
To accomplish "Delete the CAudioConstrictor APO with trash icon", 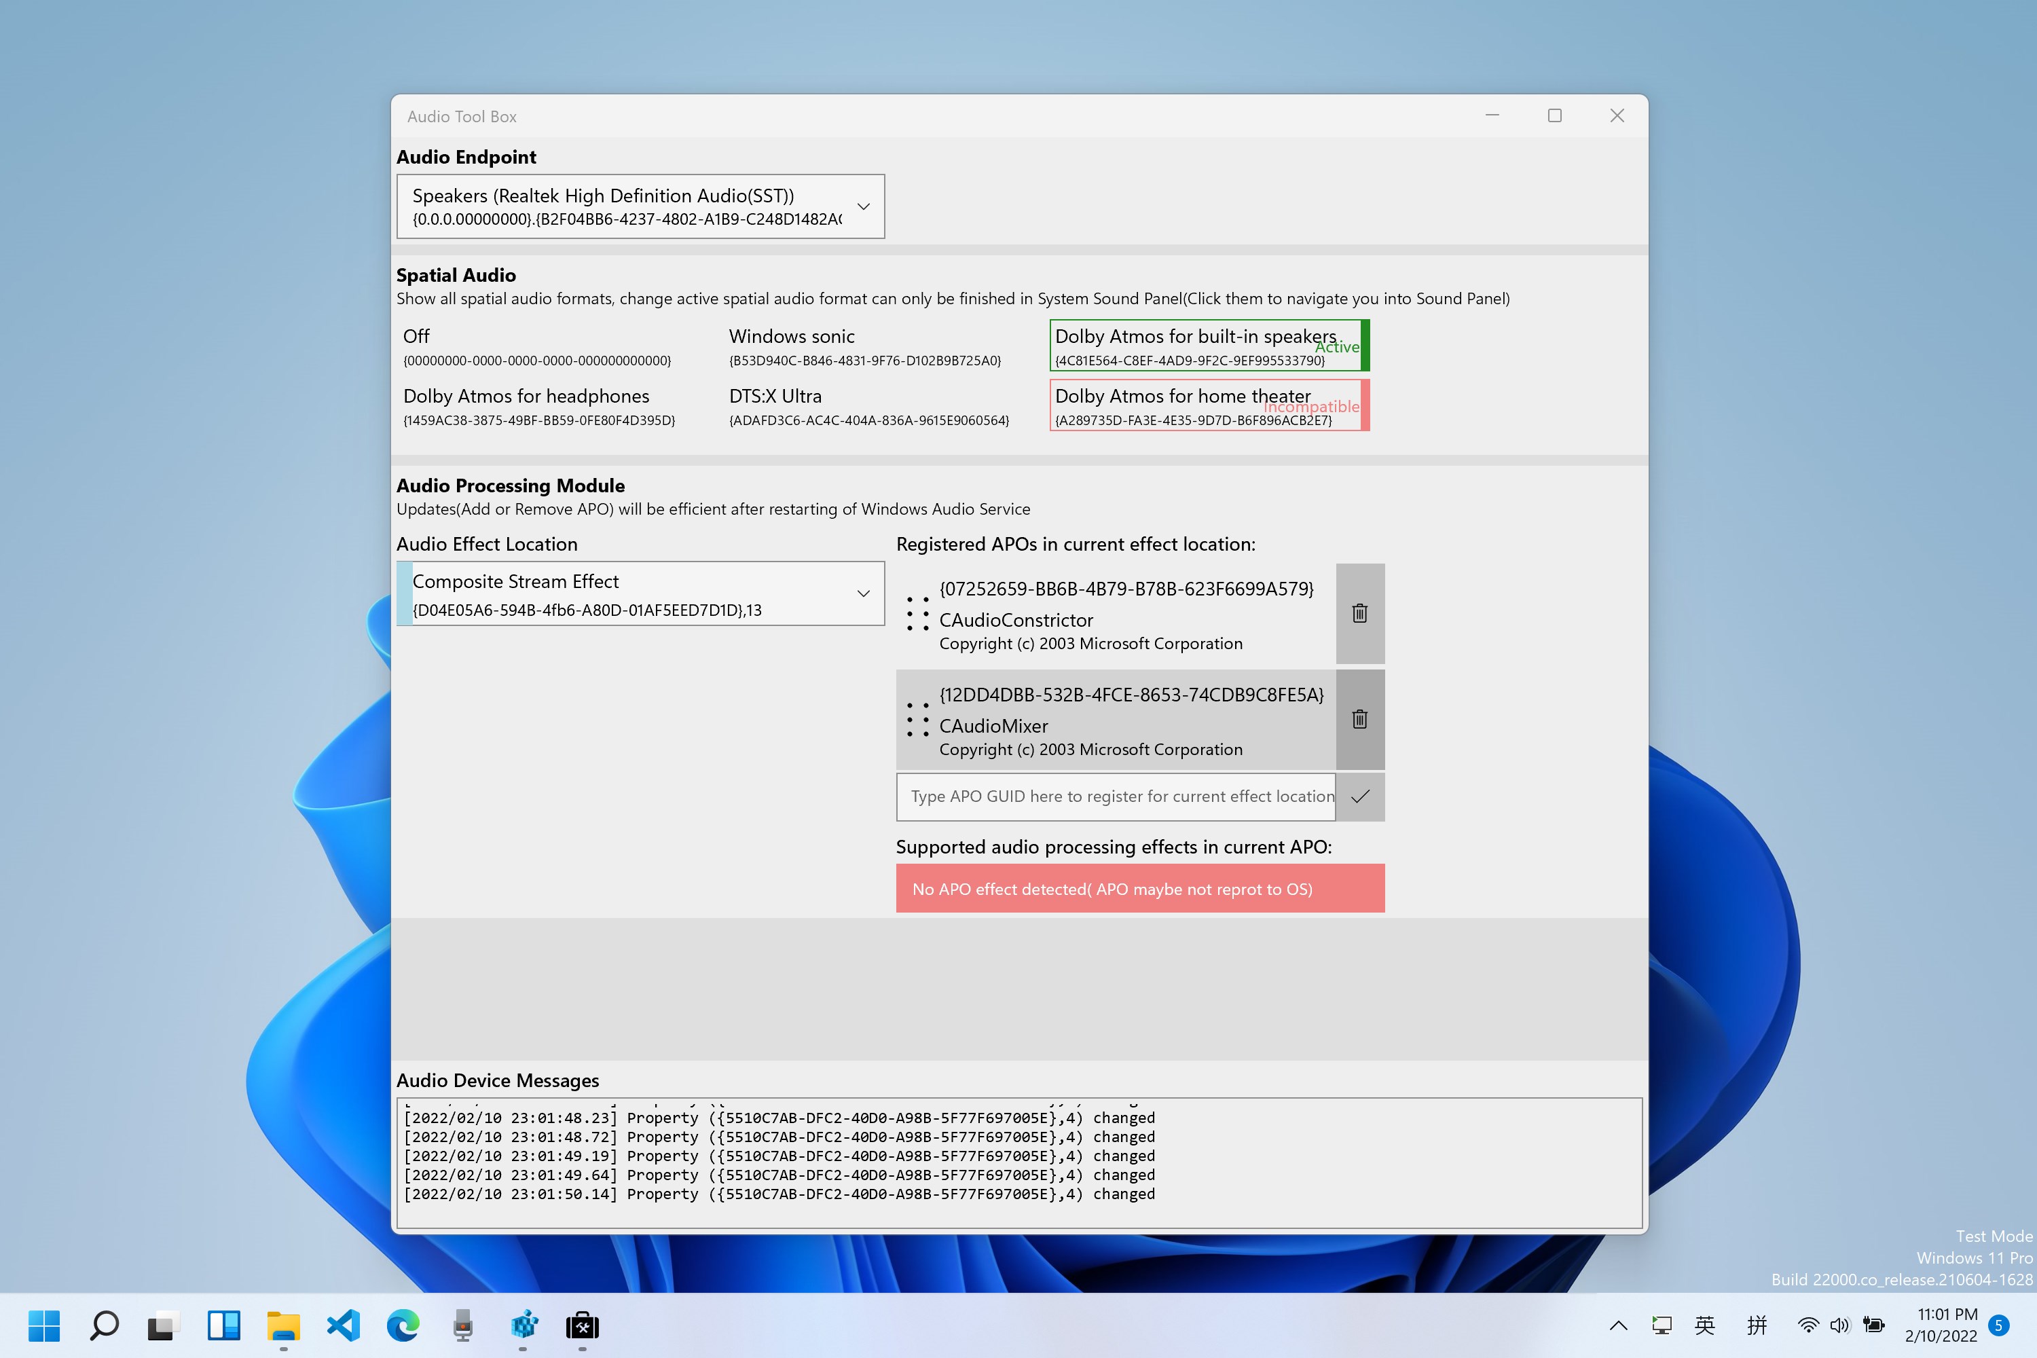I will pos(1359,613).
